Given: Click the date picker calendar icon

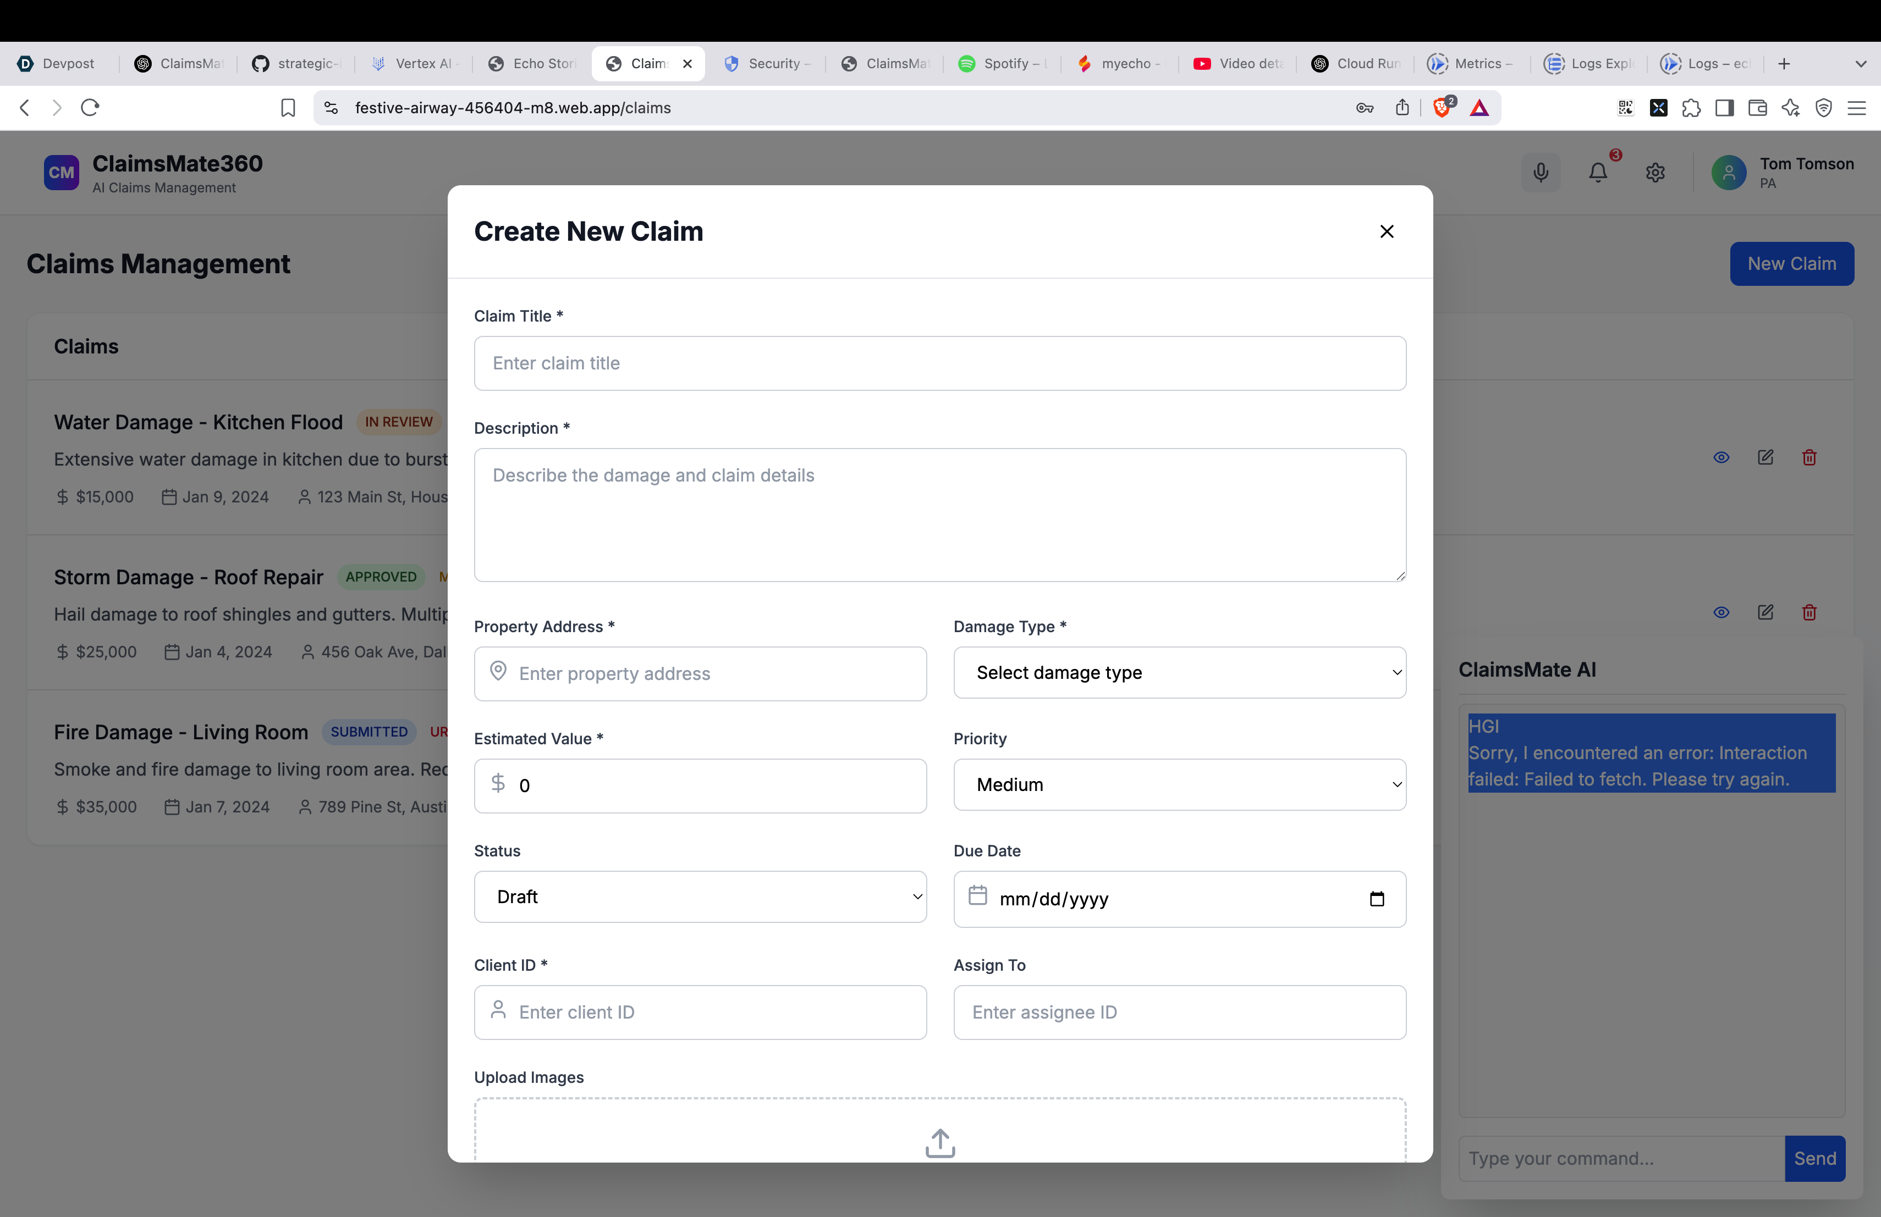Looking at the screenshot, I should pos(1376,899).
